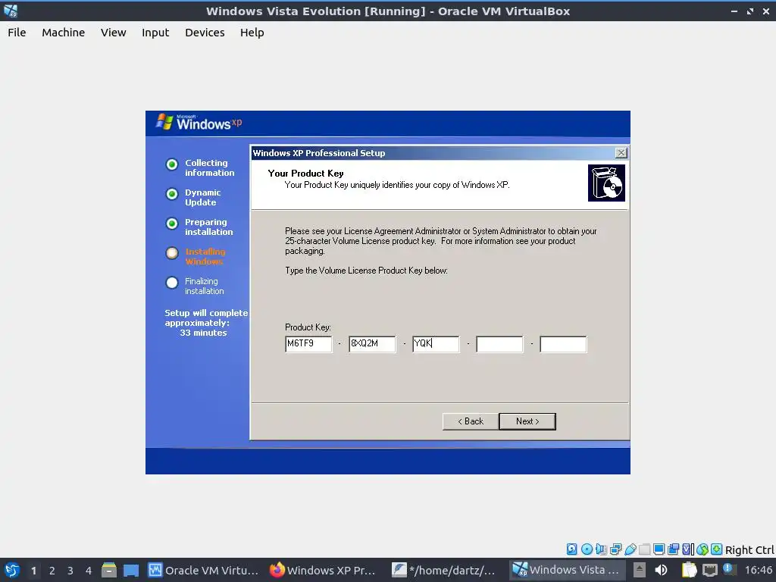
Task: Switch to virtual desktop 3
Action: click(70, 570)
